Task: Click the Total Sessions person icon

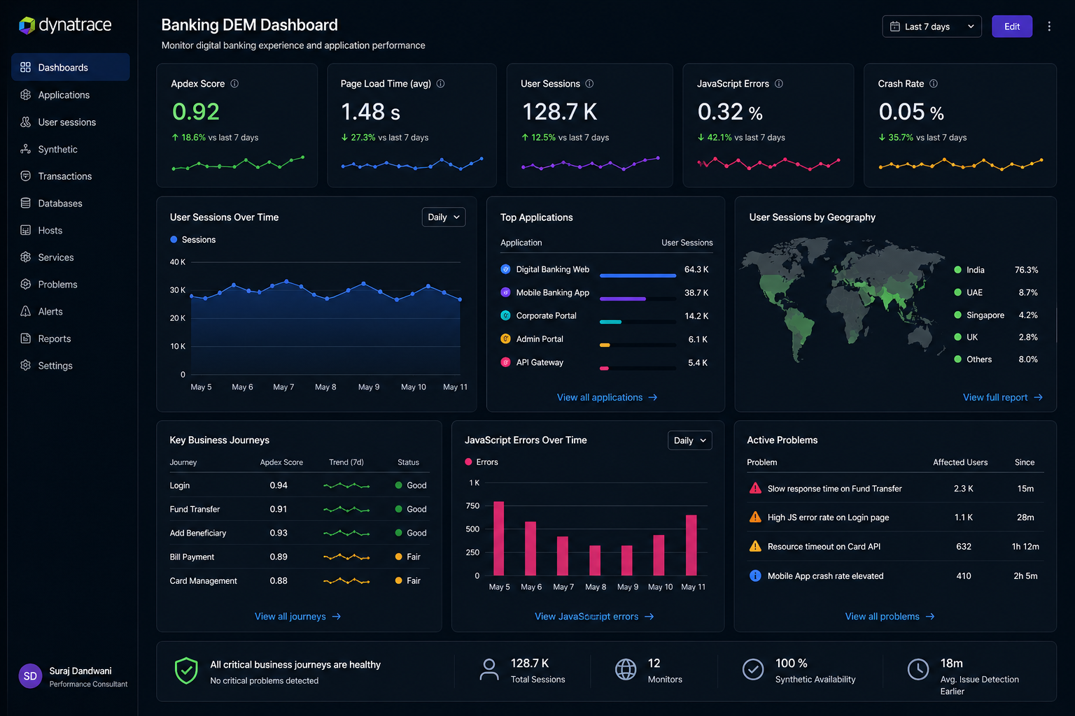Action: [490, 669]
